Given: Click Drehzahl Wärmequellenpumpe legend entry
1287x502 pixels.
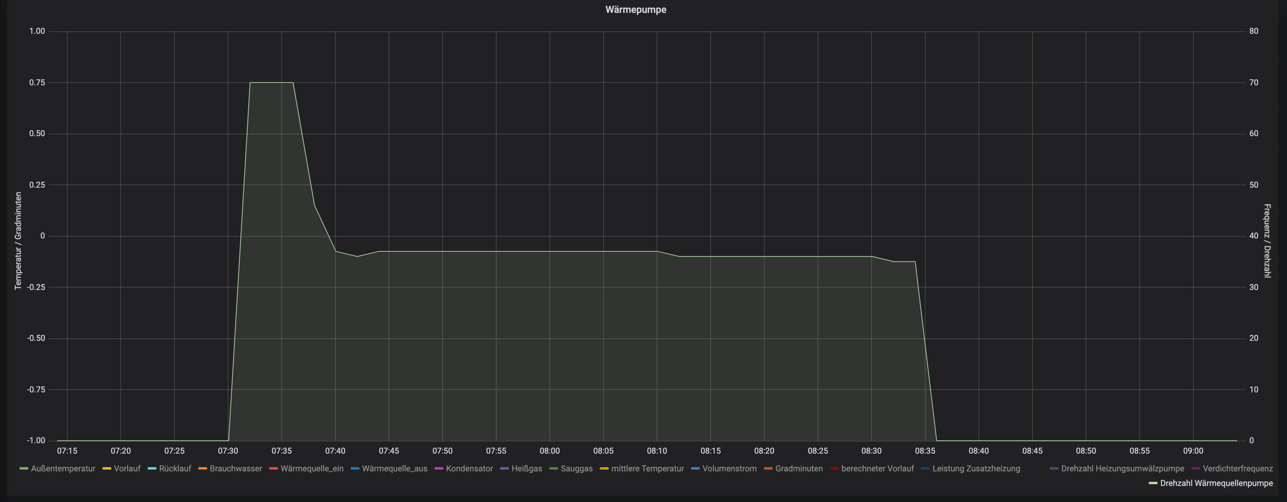Looking at the screenshot, I should 1216,483.
